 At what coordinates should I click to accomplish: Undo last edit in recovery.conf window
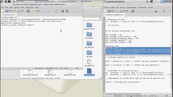coord(36,11)
